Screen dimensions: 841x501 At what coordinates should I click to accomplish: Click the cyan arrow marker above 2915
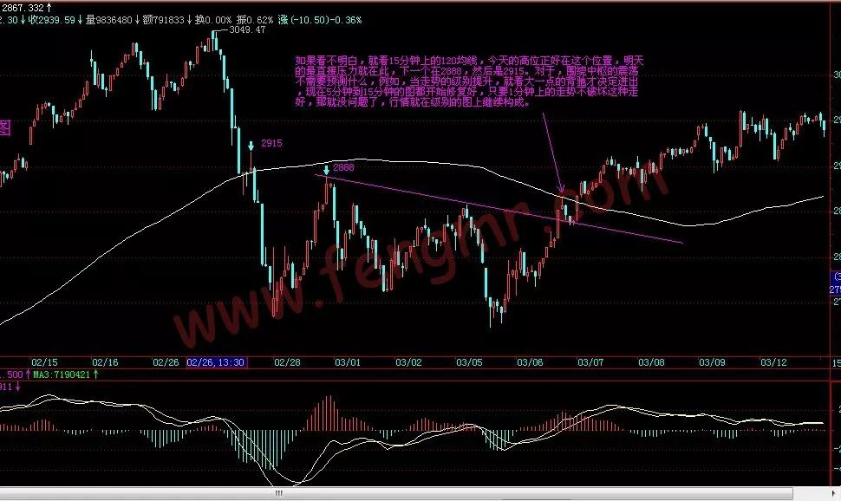pos(251,146)
